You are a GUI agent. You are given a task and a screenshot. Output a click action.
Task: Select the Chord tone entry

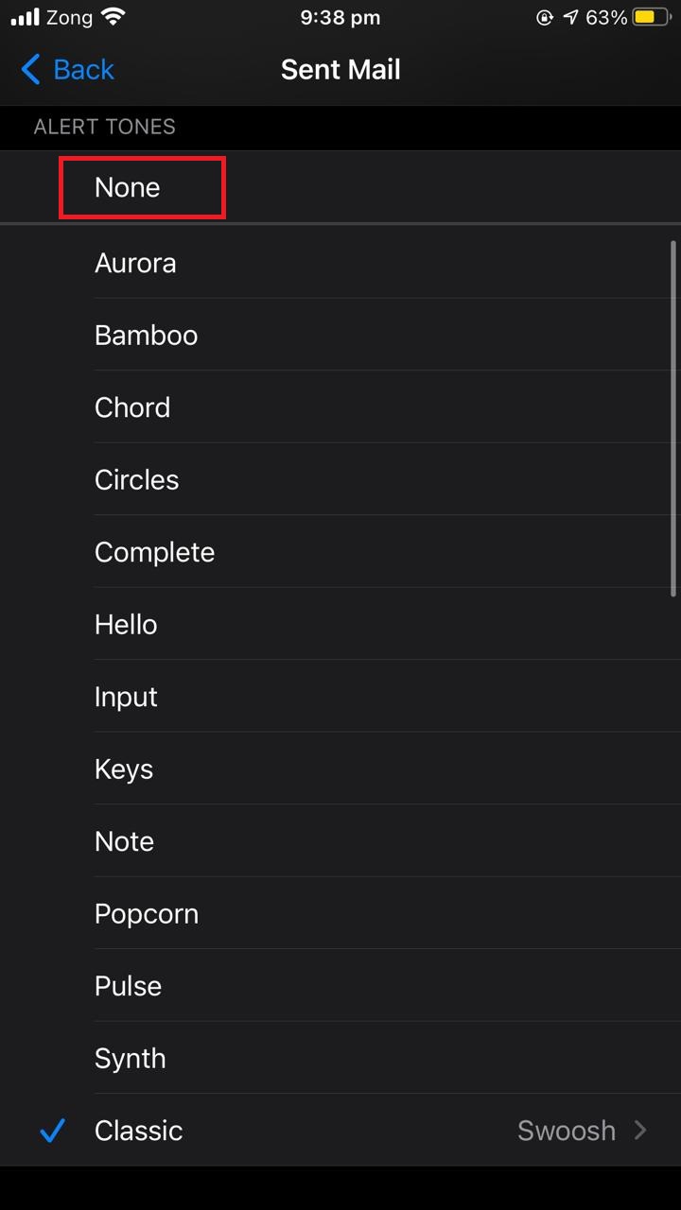click(132, 407)
